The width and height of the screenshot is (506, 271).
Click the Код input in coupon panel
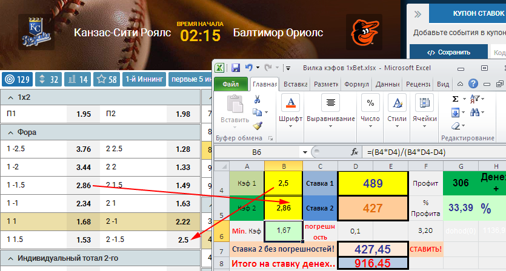499,52
